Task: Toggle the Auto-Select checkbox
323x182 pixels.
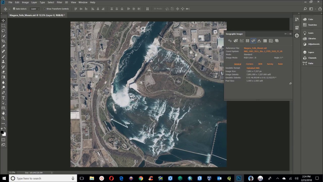Action: tap(14, 9)
